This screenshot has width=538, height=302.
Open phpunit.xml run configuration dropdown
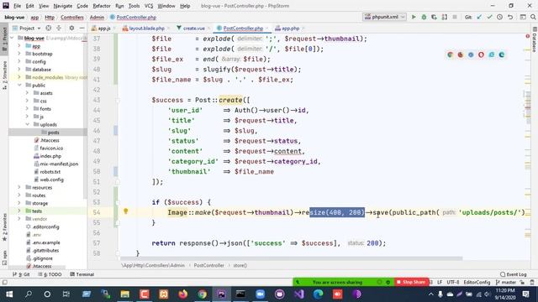(x=384, y=17)
